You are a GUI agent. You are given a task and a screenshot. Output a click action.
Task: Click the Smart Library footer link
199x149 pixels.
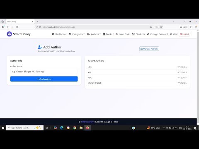click(87, 122)
